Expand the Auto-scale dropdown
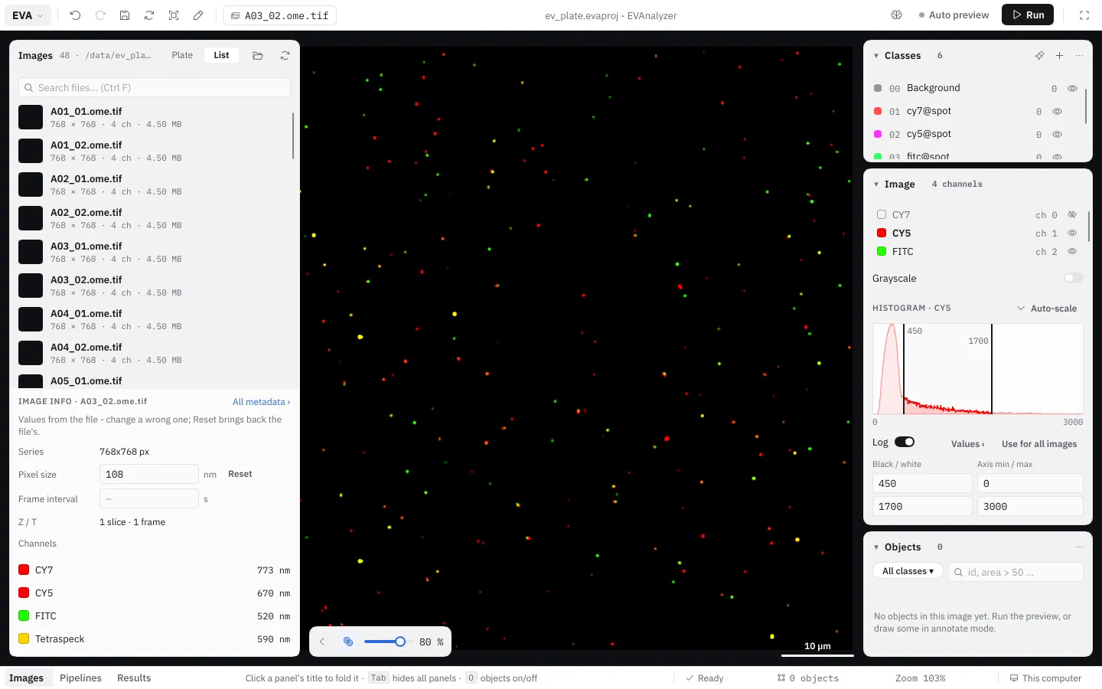Image resolution: width=1102 pixels, height=689 pixels. [1046, 309]
